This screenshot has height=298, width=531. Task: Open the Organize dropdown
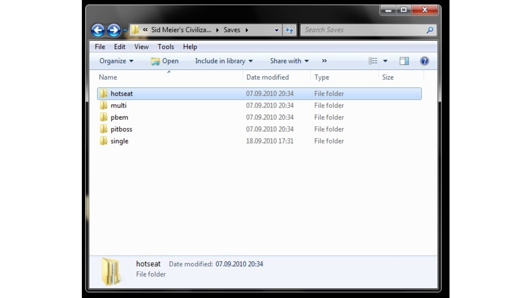pos(116,61)
